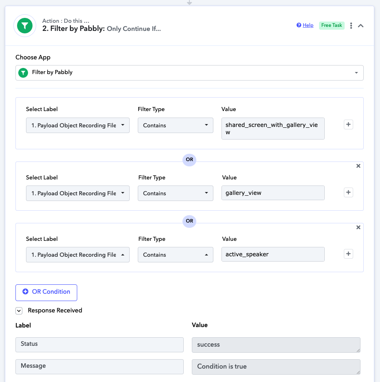Click the OR Condition button
The image size is (380, 382).
click(x=46, y=293)
